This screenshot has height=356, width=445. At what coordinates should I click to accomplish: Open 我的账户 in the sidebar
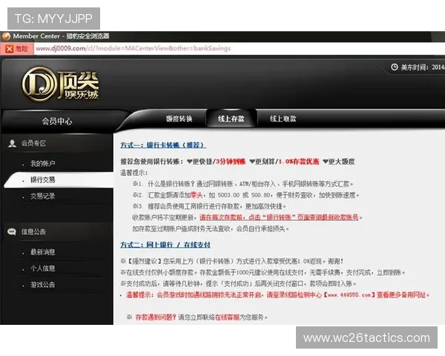coord(43,163)
